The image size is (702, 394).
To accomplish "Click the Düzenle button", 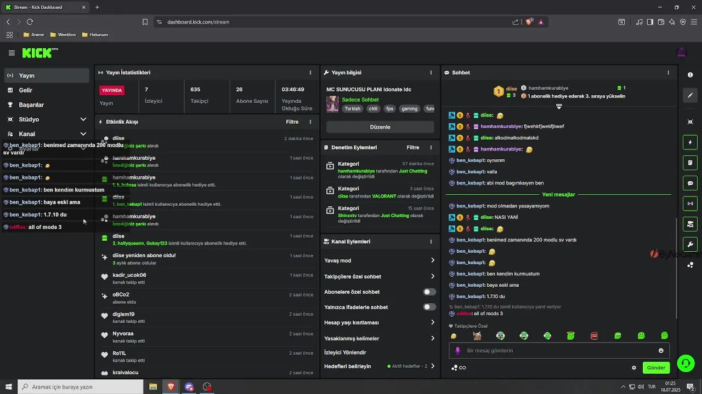I will tap(380, 127).
